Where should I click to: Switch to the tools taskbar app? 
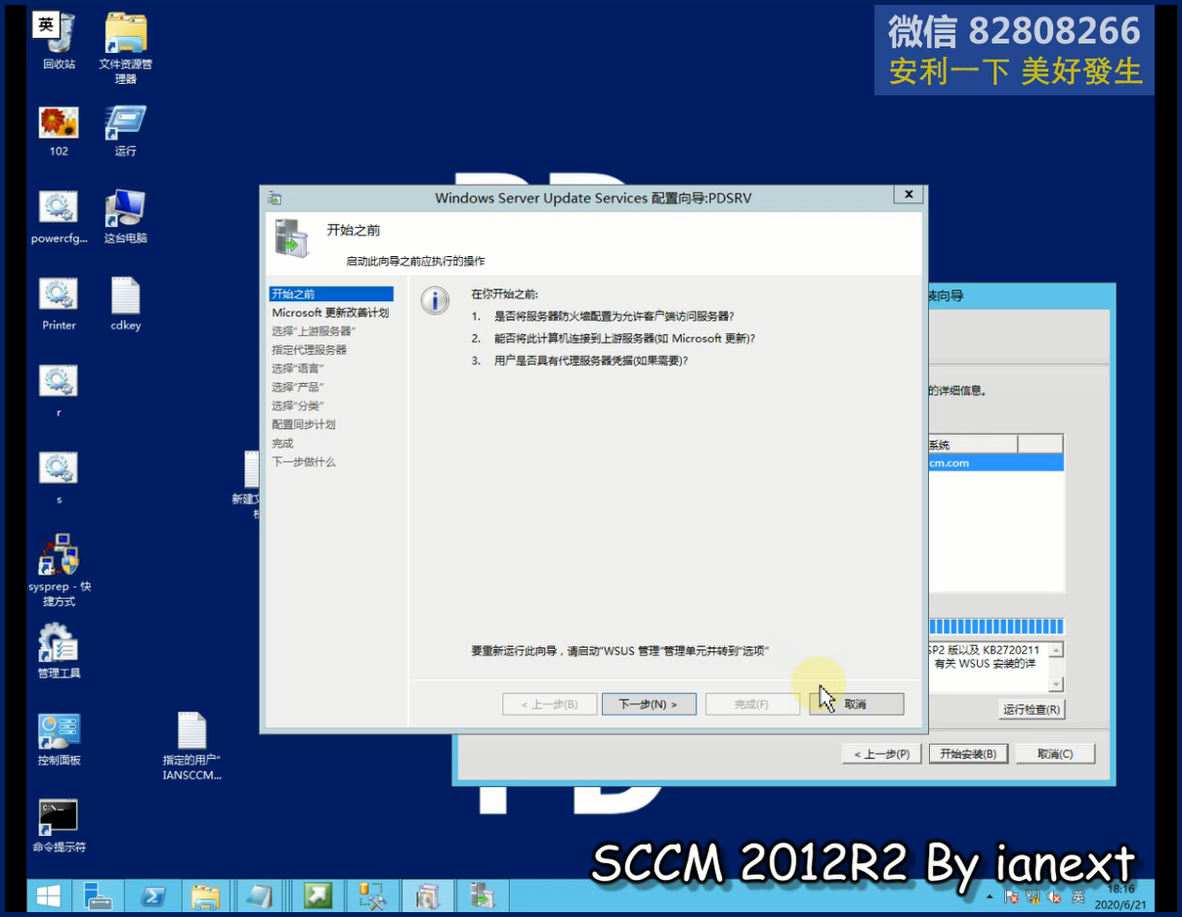pyautogui.click(x=372, y=895)
